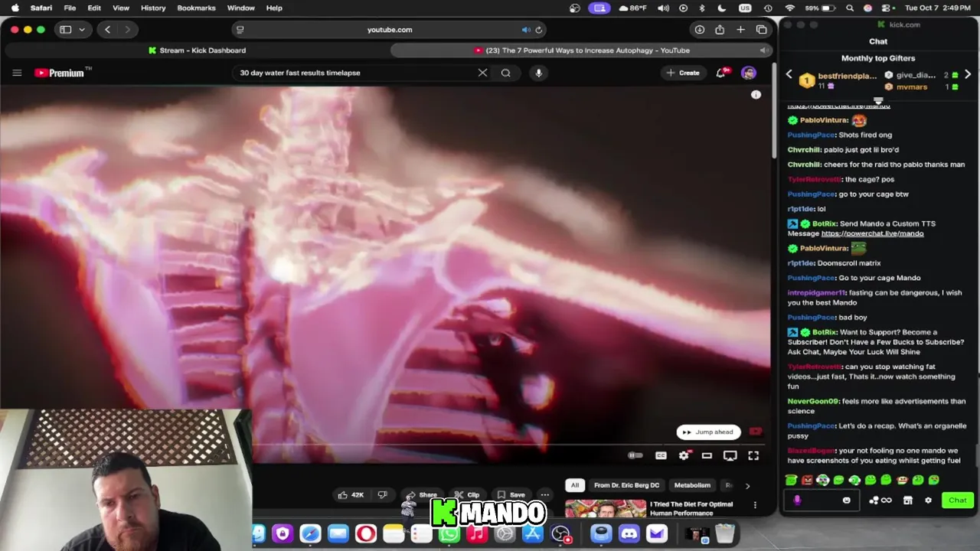Viewport: 980px width, 551px height.
Task: Clear the YouTube search query
Action: pyautogui.click(x=482, y=73)
